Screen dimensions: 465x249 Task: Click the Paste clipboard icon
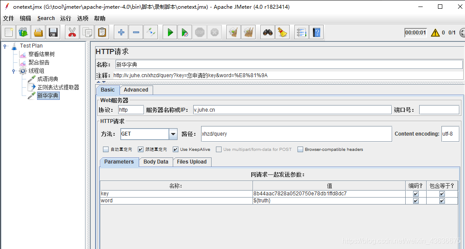tap(102, 32)
